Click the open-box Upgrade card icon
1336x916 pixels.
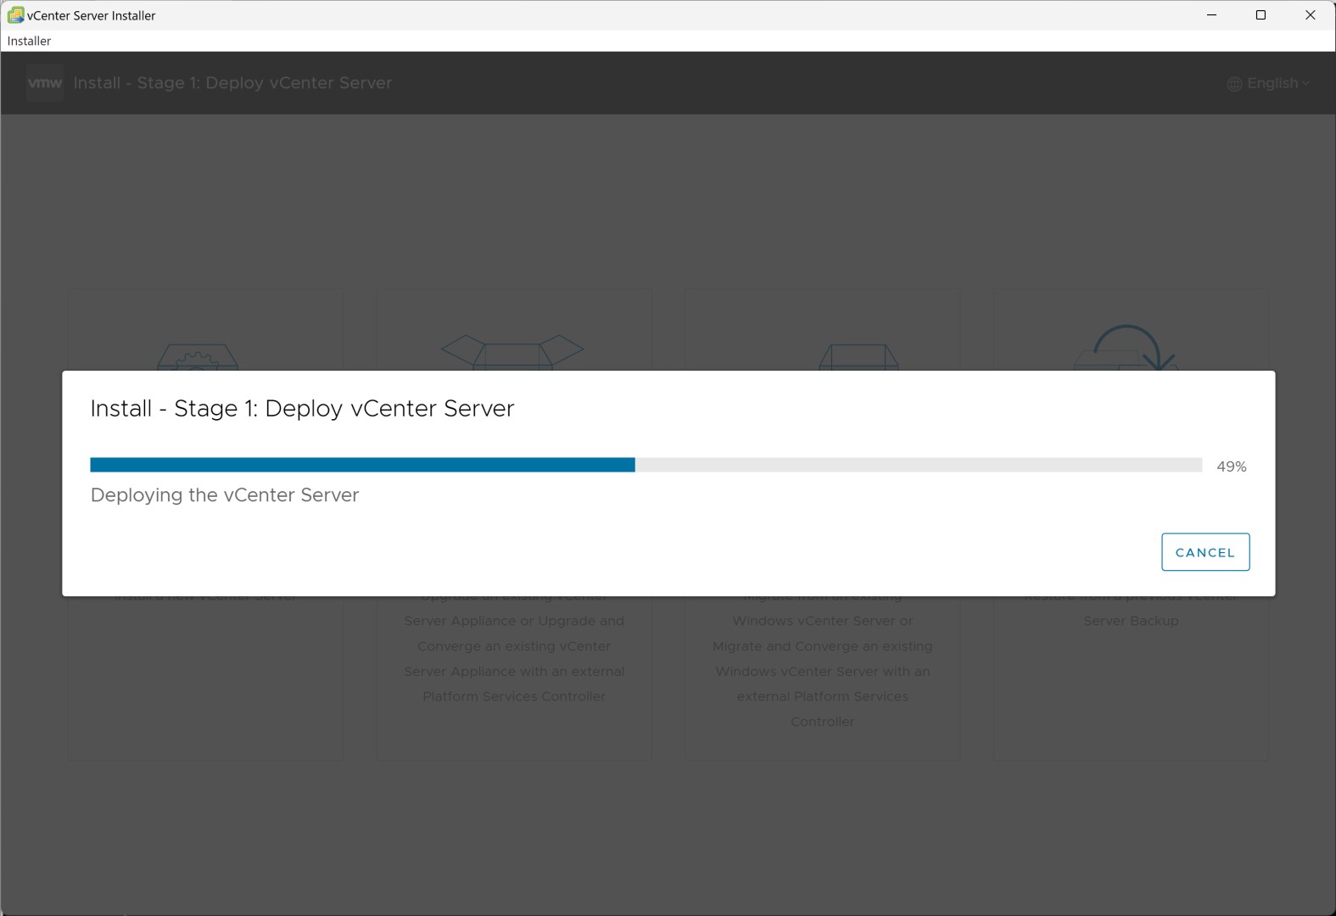pos(512,352)
